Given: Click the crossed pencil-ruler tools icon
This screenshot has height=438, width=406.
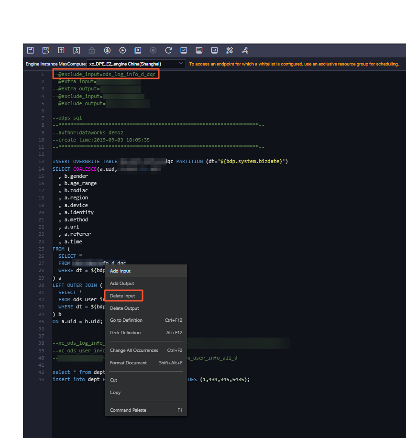Looking at the screenshot, I should tap(230, 50).
